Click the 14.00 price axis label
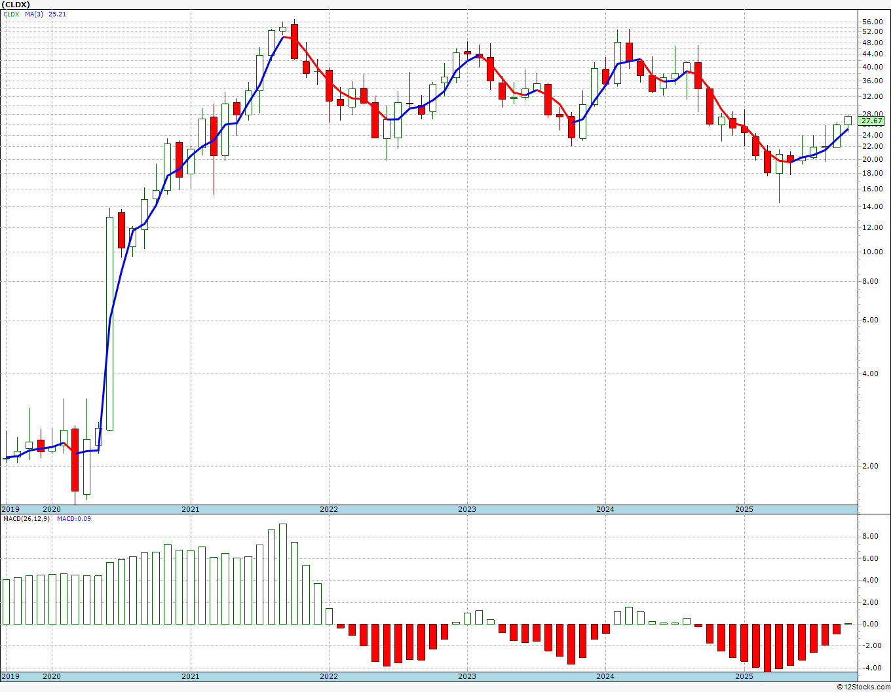The height and width of the screenshot is (692, 891). [x=872, y=207]
